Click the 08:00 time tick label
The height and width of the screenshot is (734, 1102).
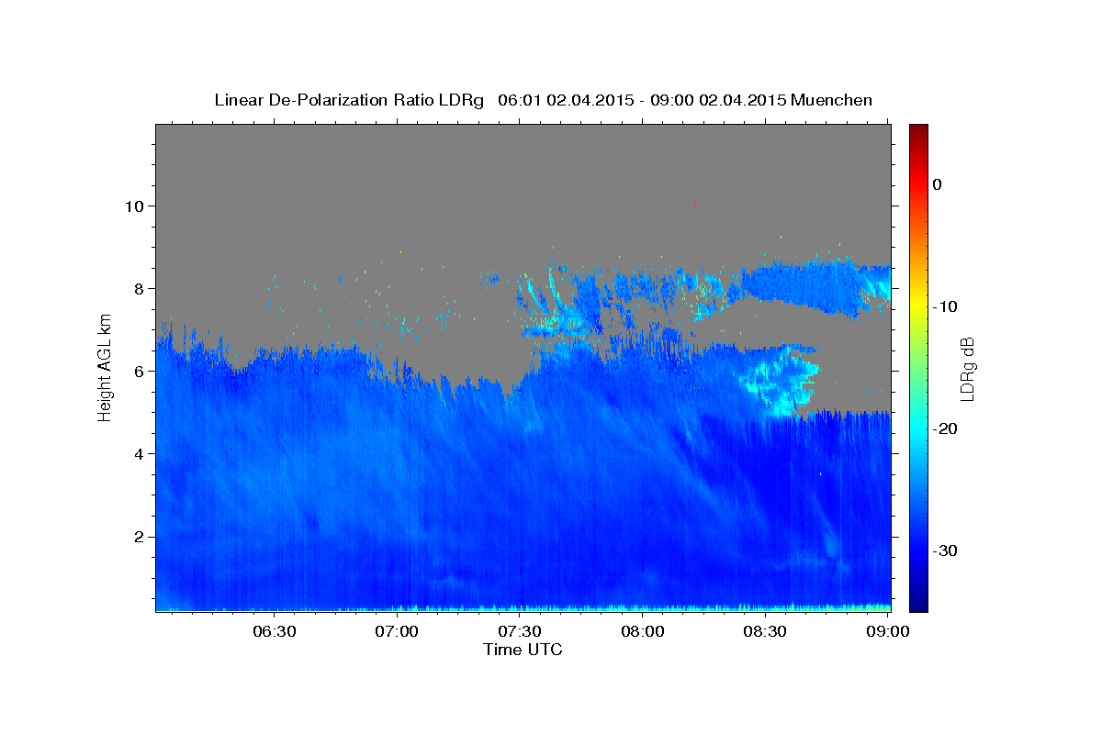(642, 632)
